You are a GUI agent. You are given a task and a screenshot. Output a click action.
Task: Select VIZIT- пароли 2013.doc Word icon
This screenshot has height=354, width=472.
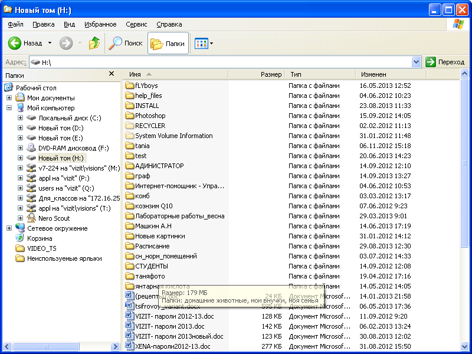[x=129, y=326]
